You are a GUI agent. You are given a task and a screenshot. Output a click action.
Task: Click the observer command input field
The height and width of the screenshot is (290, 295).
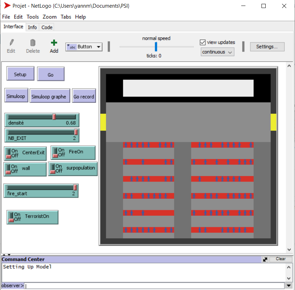click(154, 286)
